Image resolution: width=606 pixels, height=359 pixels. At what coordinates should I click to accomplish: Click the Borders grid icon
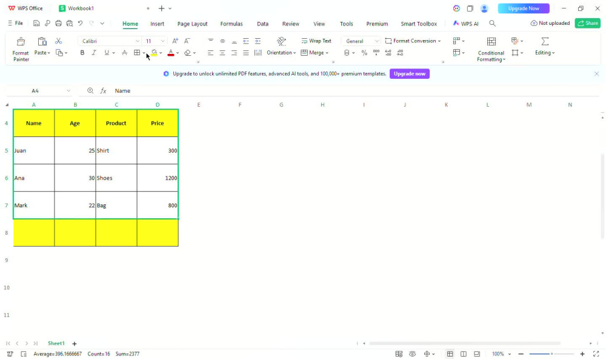coord(137,53)
